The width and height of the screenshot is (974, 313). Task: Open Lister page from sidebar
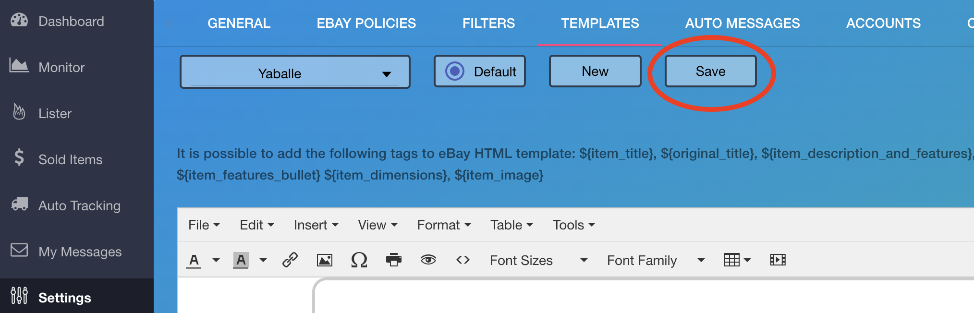55,113
